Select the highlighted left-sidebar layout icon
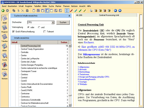The width and height of the screenshot is (144, 108). 47,11
